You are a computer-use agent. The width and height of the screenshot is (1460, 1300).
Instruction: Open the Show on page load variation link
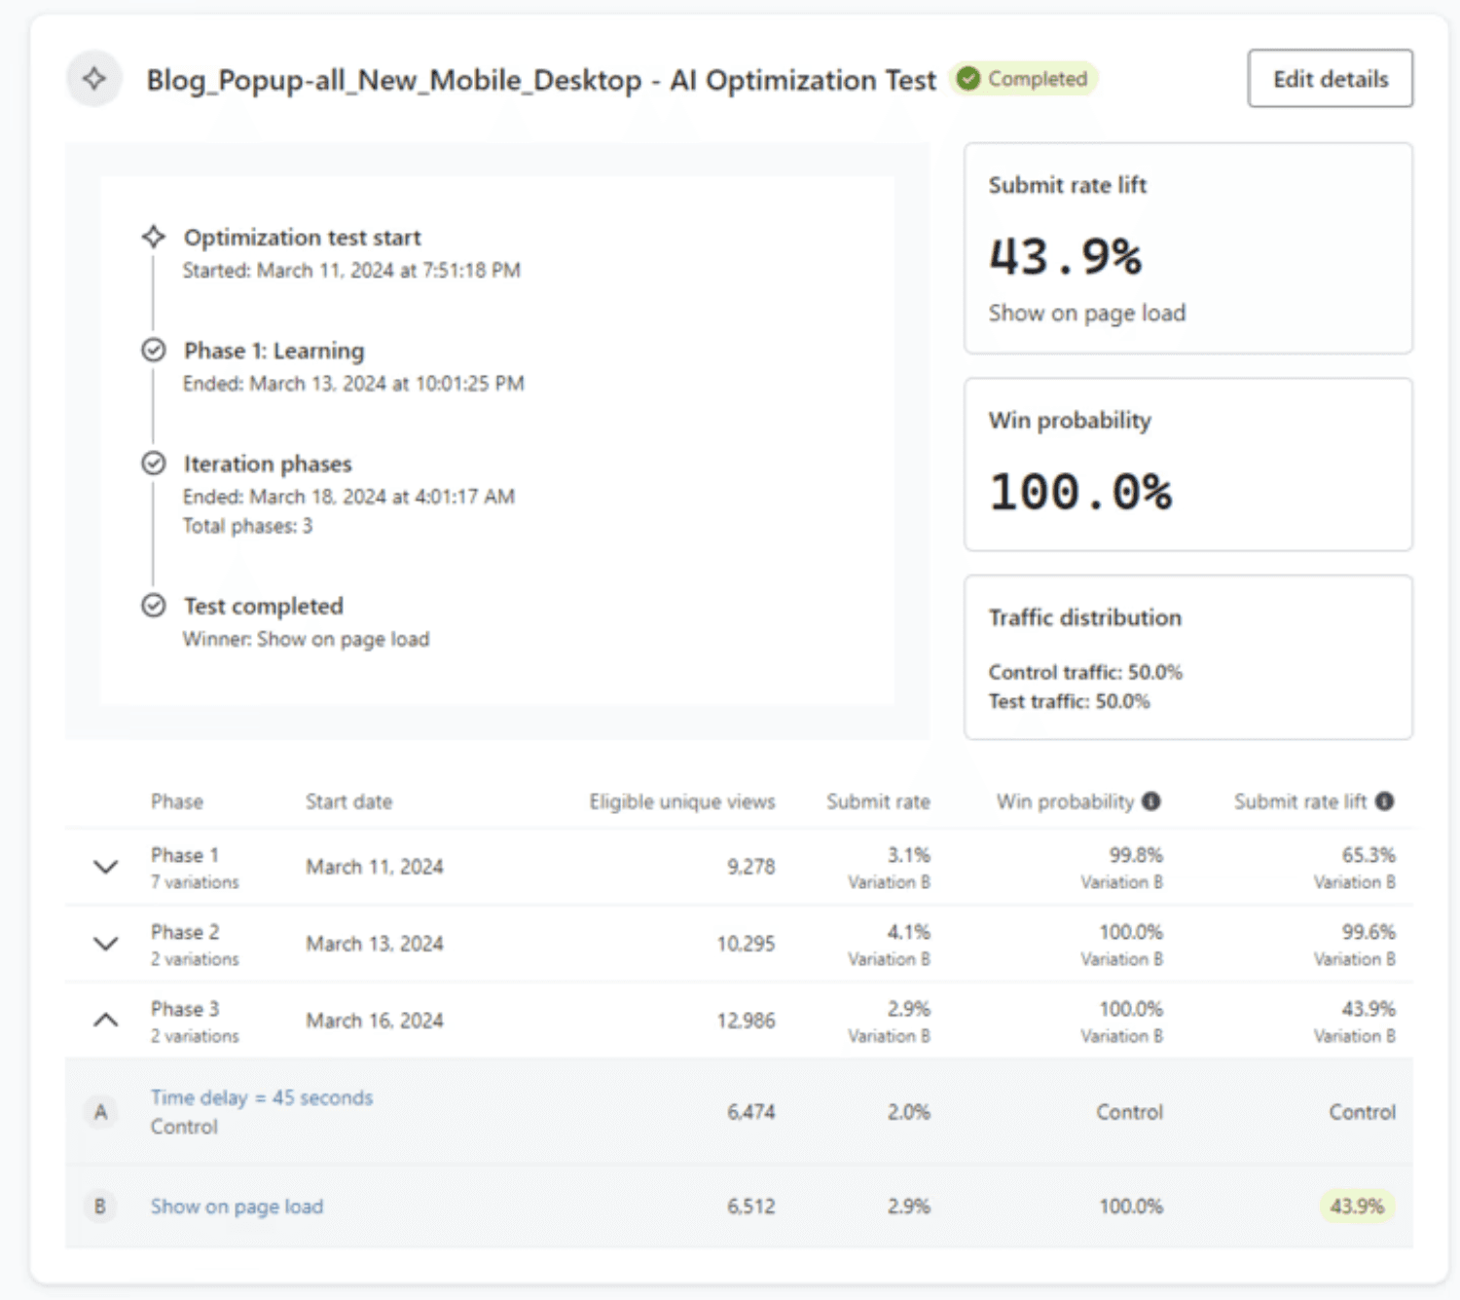[237, 1207]
